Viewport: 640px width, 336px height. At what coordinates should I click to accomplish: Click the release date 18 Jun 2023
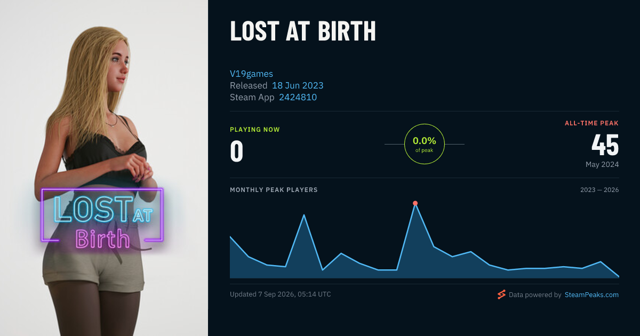pyautogui.click(x=298, y=85)
